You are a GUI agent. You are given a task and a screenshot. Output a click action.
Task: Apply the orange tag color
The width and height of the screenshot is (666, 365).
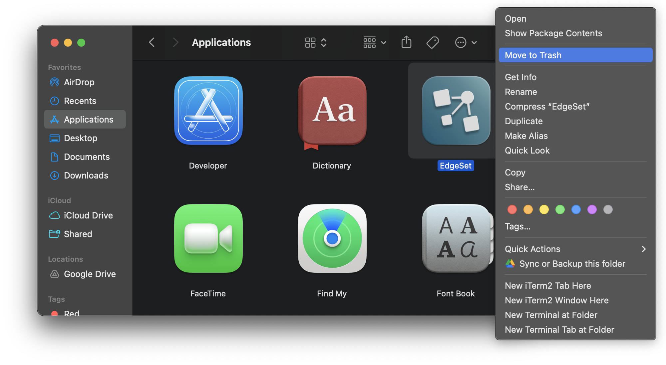click(528, 209)
